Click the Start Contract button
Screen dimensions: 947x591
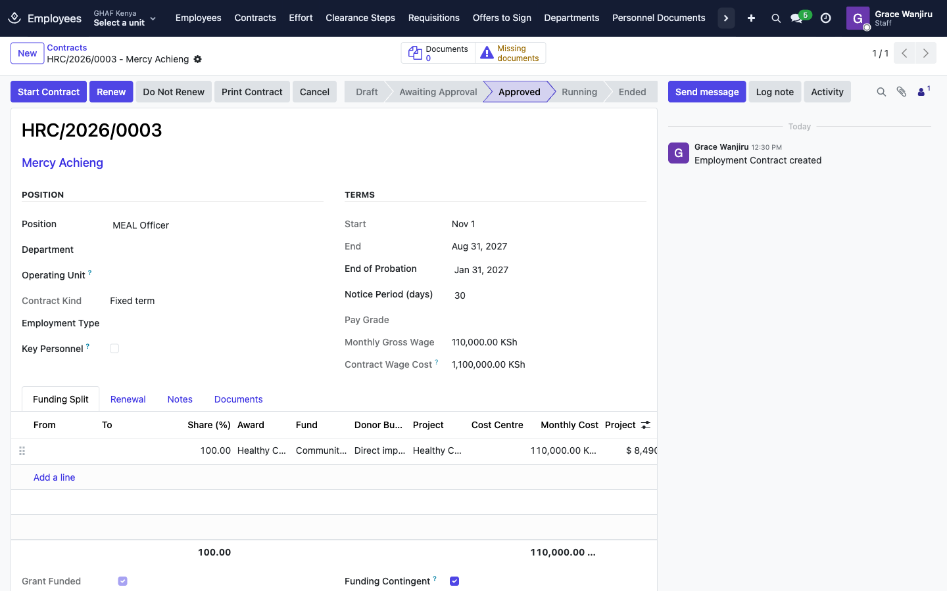click(49, 92)
